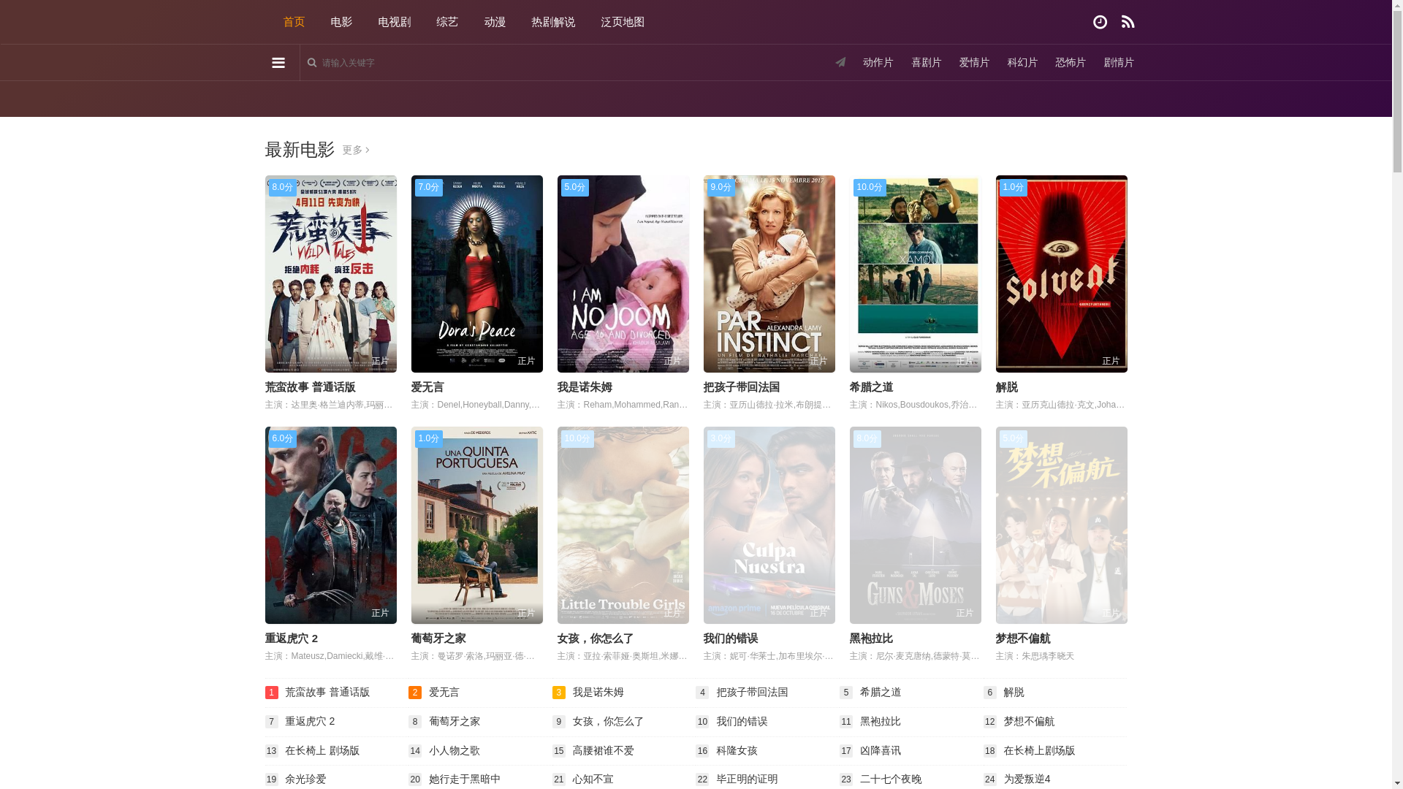The height and width of the screenshot is (789, 1403).
Task: Open ranked item 14 小人物之歌
Action: pos(455,750)
